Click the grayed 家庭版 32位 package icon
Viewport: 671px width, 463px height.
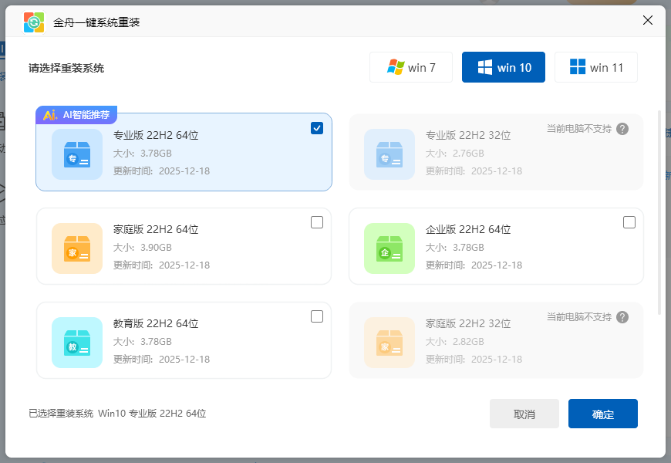coord(389,340)
